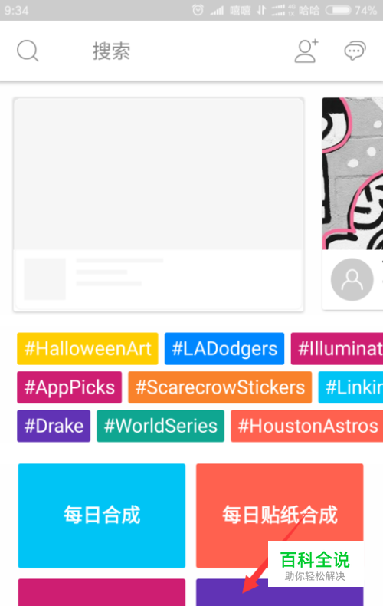Open the #WorldSeries tag

tap(160, 426)
